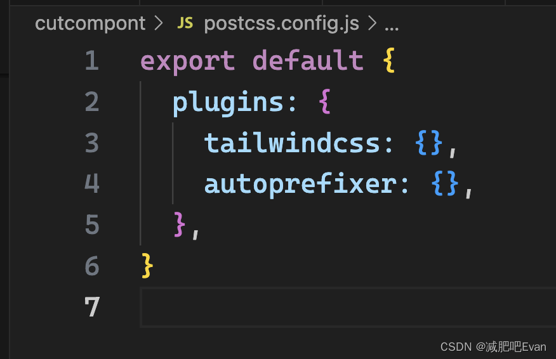Click the purple opening brace after plugins
The width and height of the screenshot is (556, 359).
(x=325, y=101)
